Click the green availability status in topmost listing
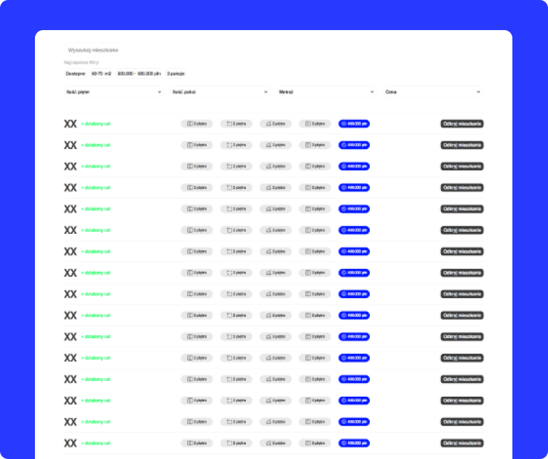This screenshot has height=459, width=548. (x=96, y=124)
